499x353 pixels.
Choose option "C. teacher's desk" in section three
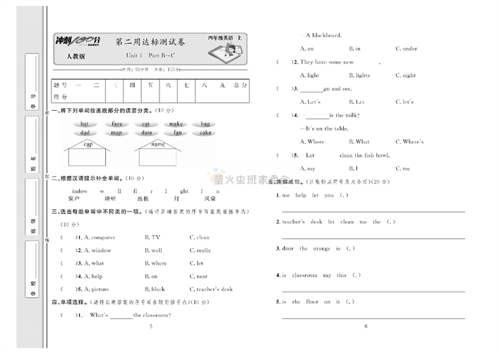(211, 289)
